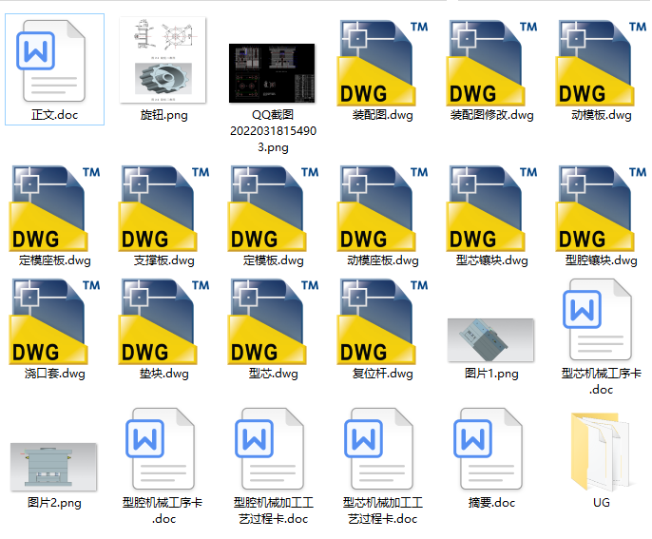Click the file name label 型芯.dwg
This screenshot has width=652, height=539.
(x=273, y=374)
